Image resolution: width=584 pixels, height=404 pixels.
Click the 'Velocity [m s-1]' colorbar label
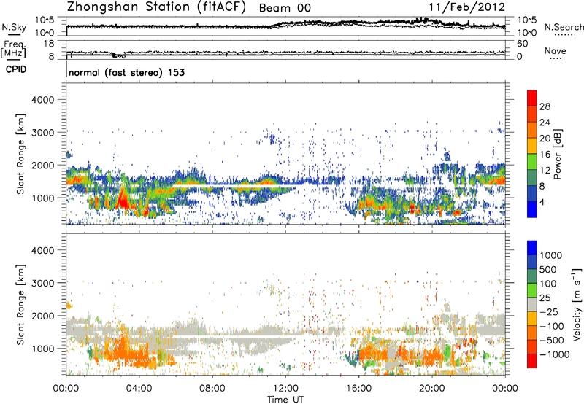tap(577, 304)
